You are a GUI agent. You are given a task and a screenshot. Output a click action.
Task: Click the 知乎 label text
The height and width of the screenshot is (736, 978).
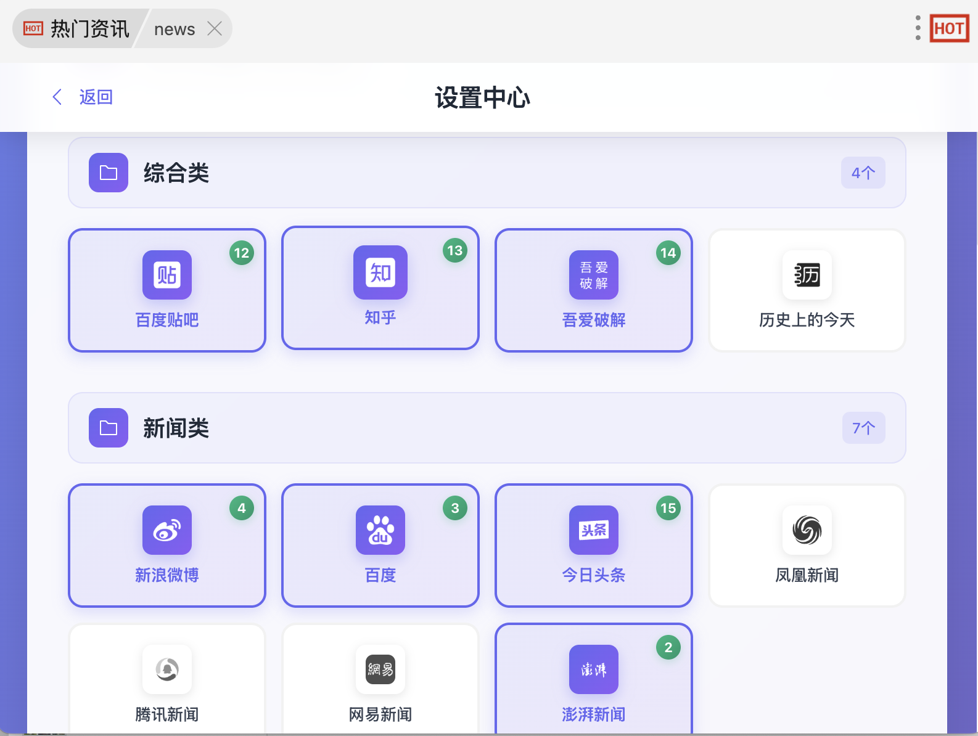(x=380, y=317)
